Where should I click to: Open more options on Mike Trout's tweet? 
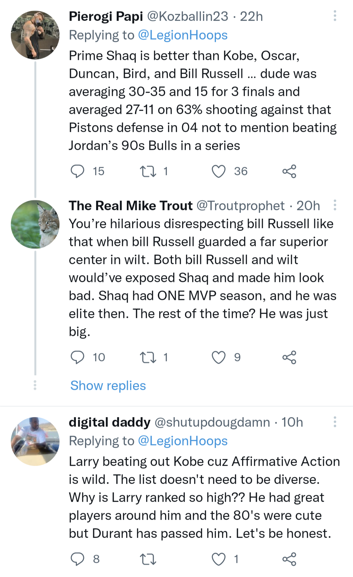tap(335, 205)
